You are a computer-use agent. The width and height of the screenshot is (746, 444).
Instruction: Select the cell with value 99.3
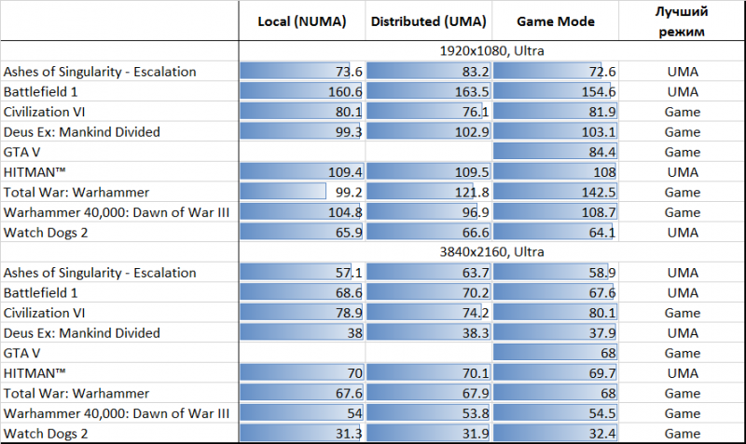click(x=302, y=131)
